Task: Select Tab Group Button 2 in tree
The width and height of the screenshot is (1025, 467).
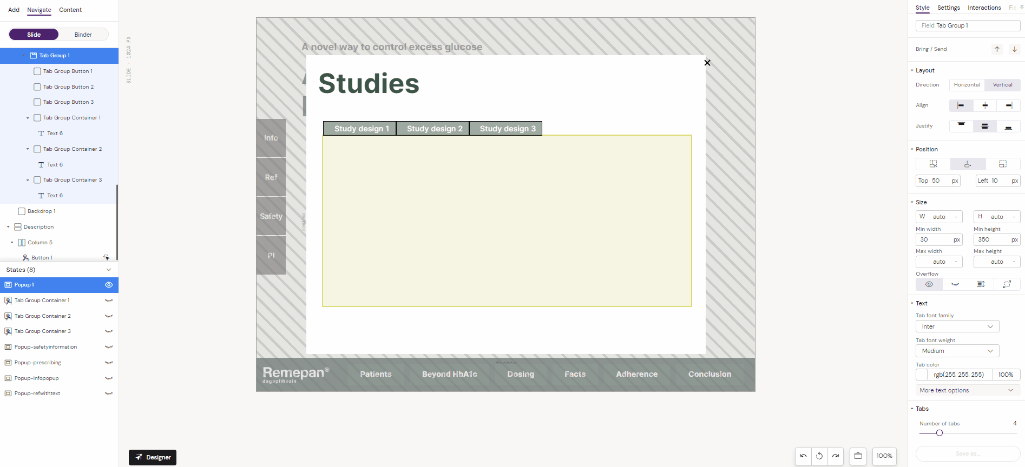Action: (x=68, y=87)
